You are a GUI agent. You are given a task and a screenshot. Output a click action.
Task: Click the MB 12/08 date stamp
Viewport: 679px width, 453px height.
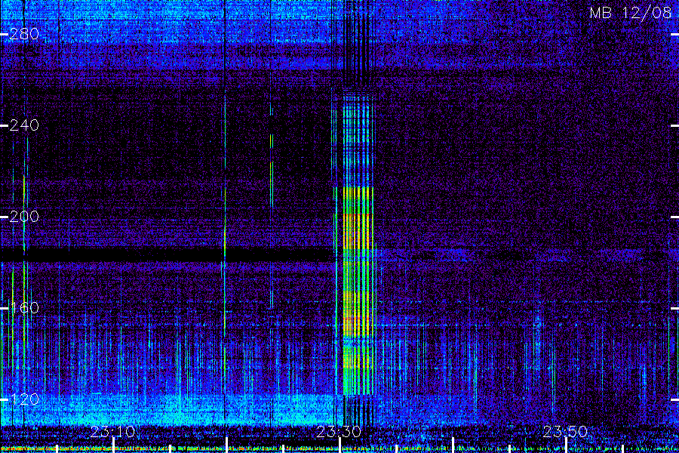631,13
